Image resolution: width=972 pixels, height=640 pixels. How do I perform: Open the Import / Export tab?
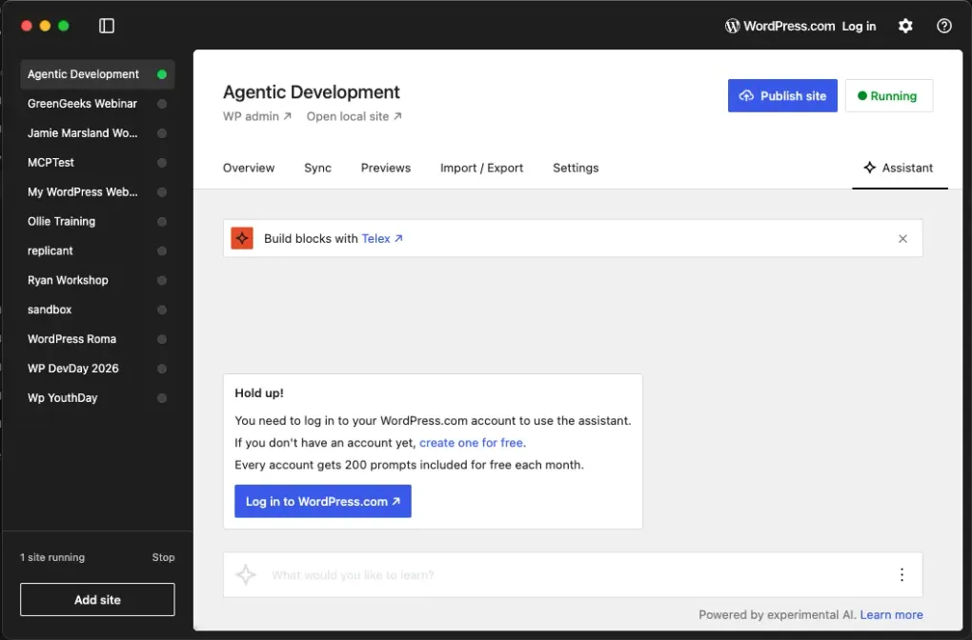click(x=481, y=168)
